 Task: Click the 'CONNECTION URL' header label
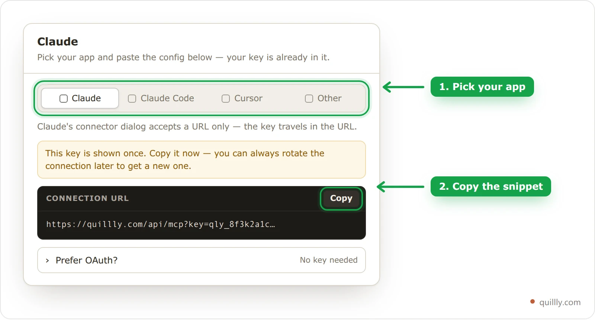(x=87, y=198)
